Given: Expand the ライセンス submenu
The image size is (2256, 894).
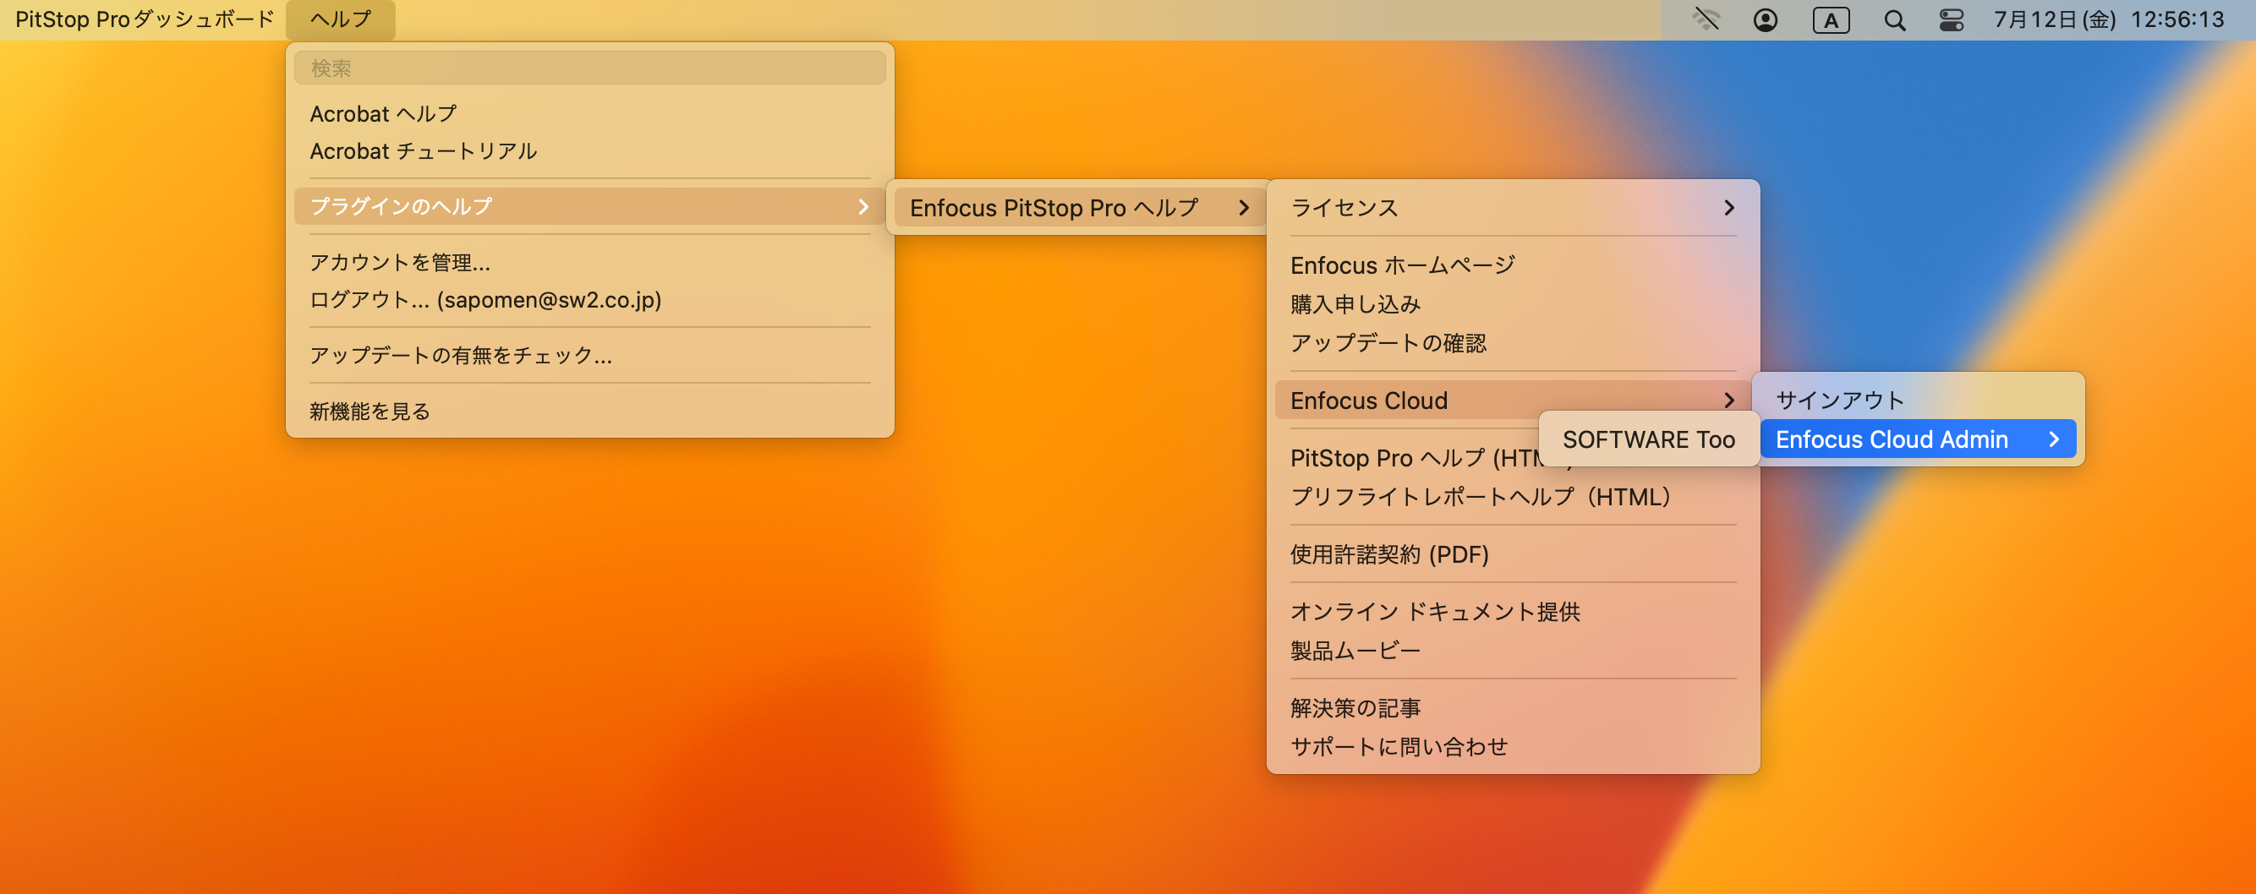Looking at the screenshot, I should [1513, 207].
